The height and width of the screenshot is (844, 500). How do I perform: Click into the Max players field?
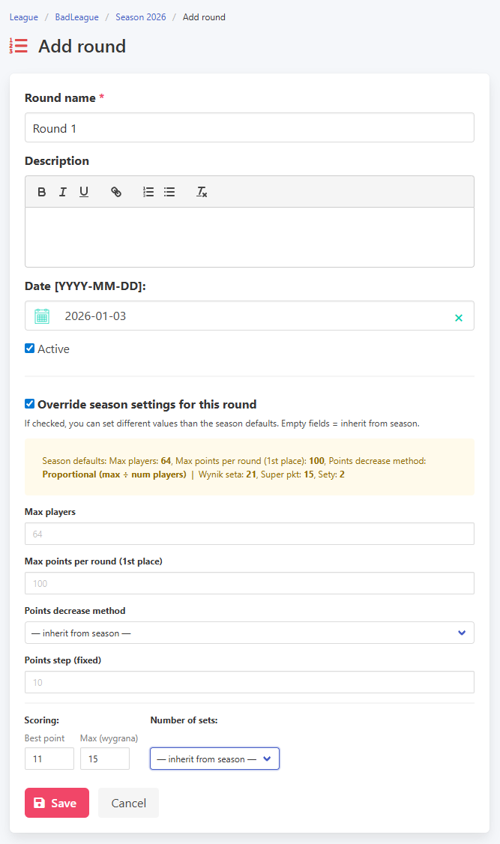[x=249, y=534]
